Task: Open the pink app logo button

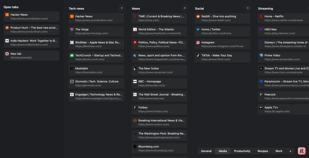Action: pyautogui.click(x=302, y=151)
